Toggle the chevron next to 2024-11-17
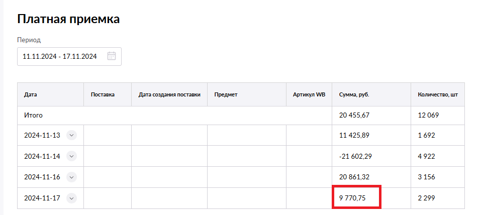482x215 pixels. point(71,198)
